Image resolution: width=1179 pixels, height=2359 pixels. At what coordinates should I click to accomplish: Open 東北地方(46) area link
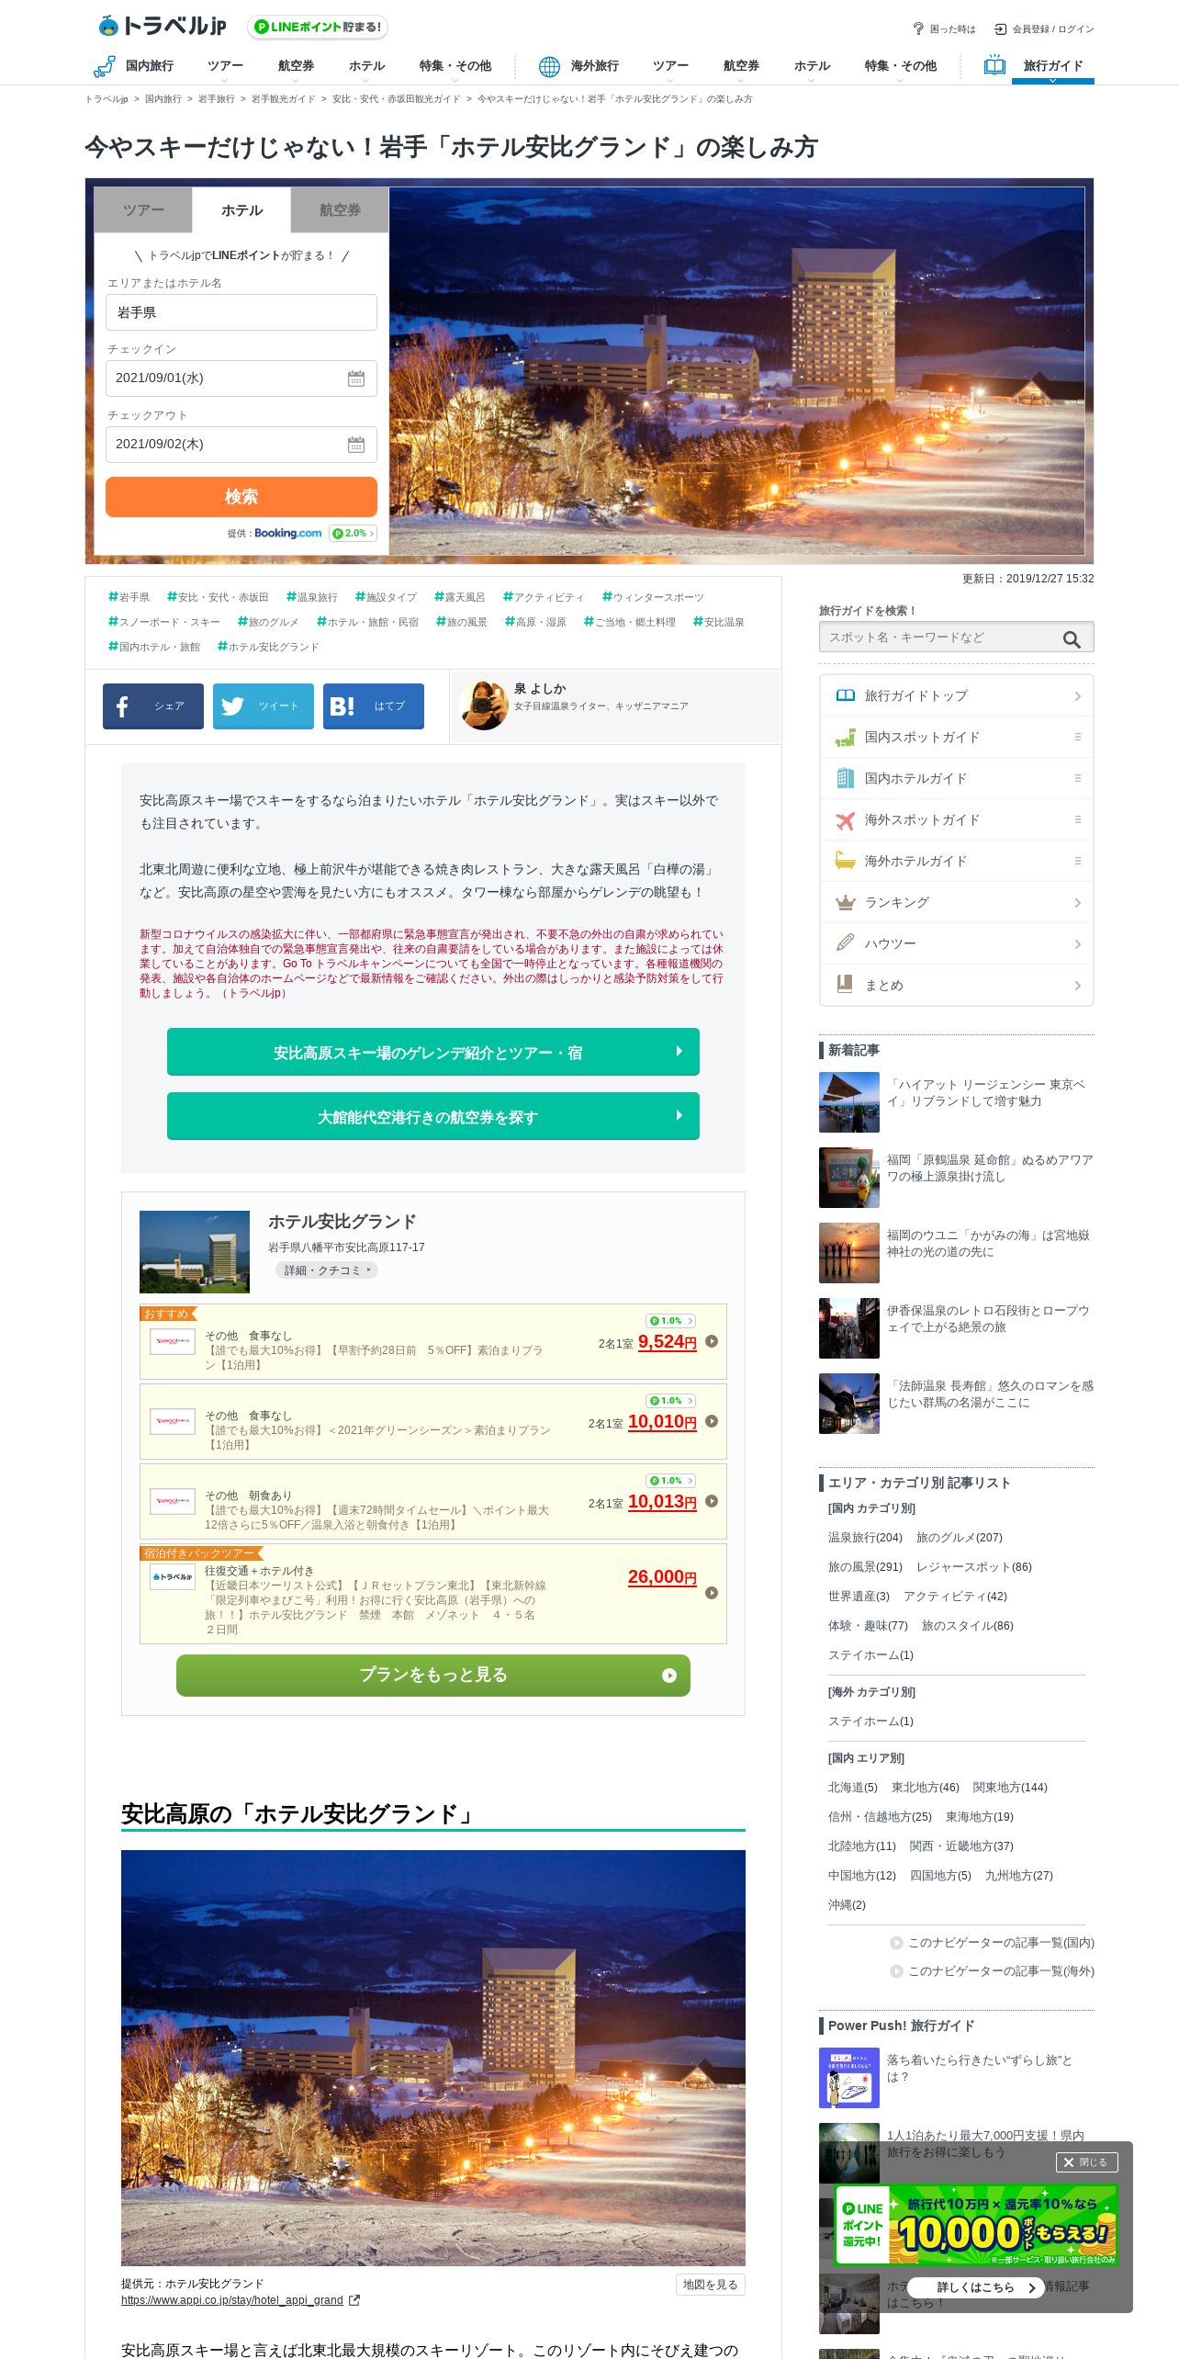tap(926, 1788)
